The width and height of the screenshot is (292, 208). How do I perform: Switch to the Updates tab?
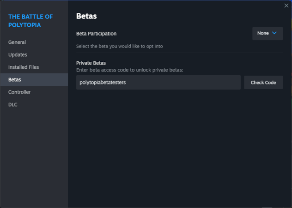point(18,55)
